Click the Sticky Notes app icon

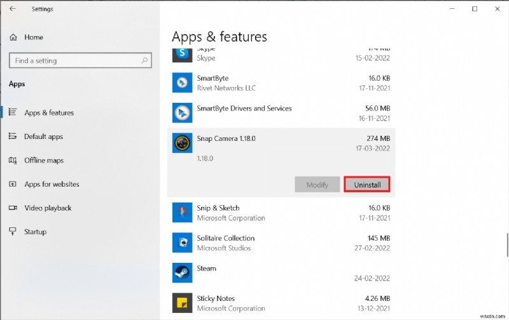pos(183,303)
